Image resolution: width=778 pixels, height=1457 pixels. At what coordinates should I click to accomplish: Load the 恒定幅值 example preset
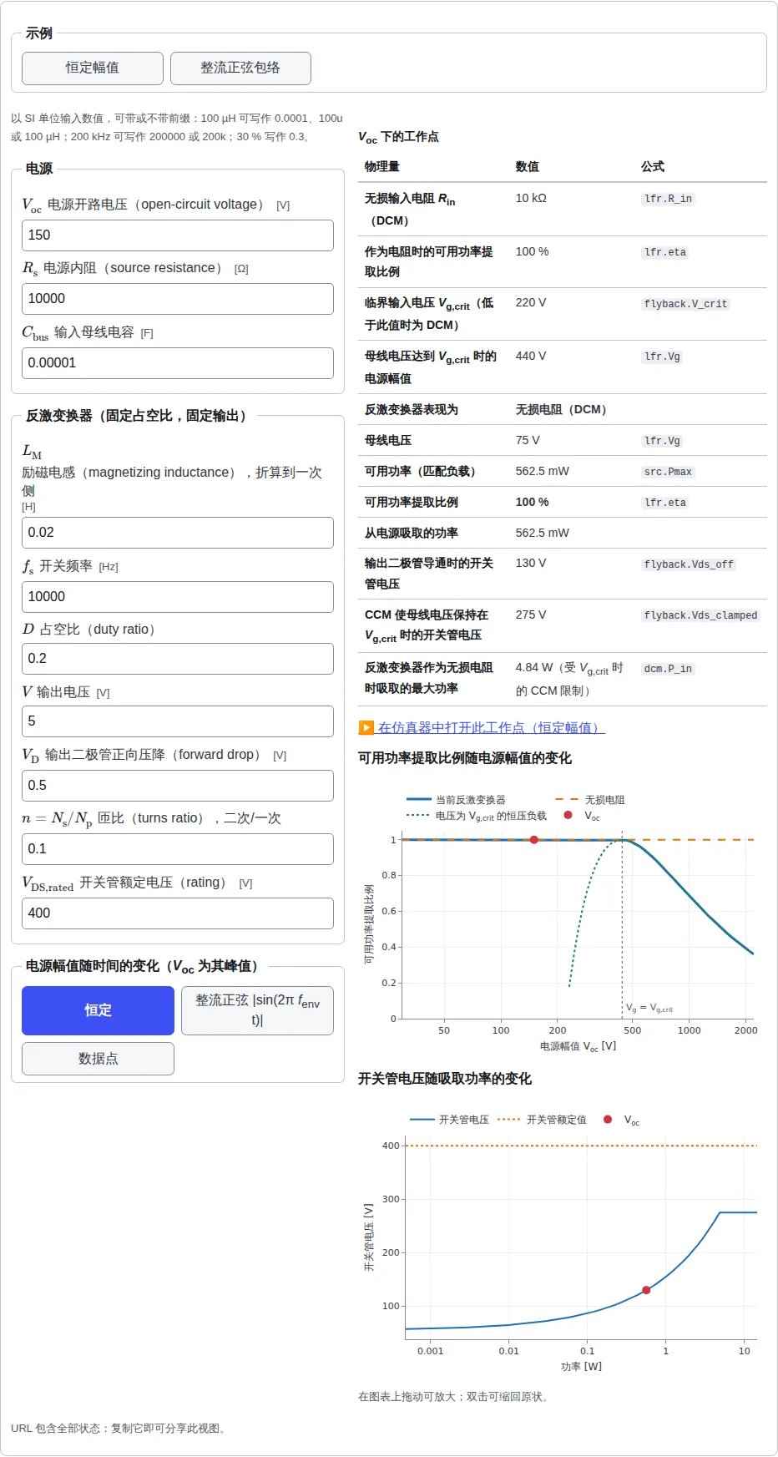[x=93, y=68]
